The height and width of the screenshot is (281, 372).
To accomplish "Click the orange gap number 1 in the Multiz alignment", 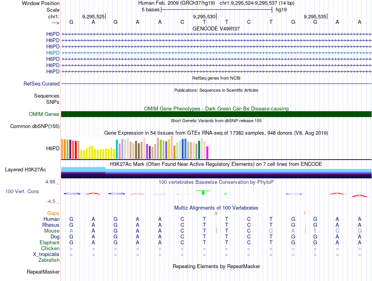I will click(305, 213).
